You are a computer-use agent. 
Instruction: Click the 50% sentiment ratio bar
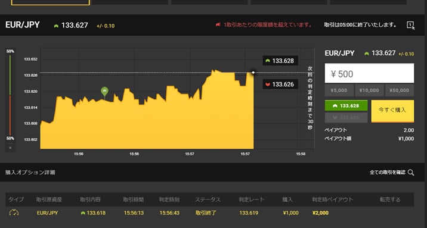[x=10, y=95]
